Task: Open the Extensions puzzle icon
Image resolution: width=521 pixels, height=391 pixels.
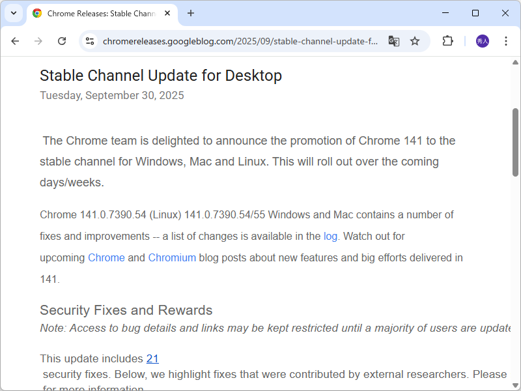Action: [x=447, y=41]
